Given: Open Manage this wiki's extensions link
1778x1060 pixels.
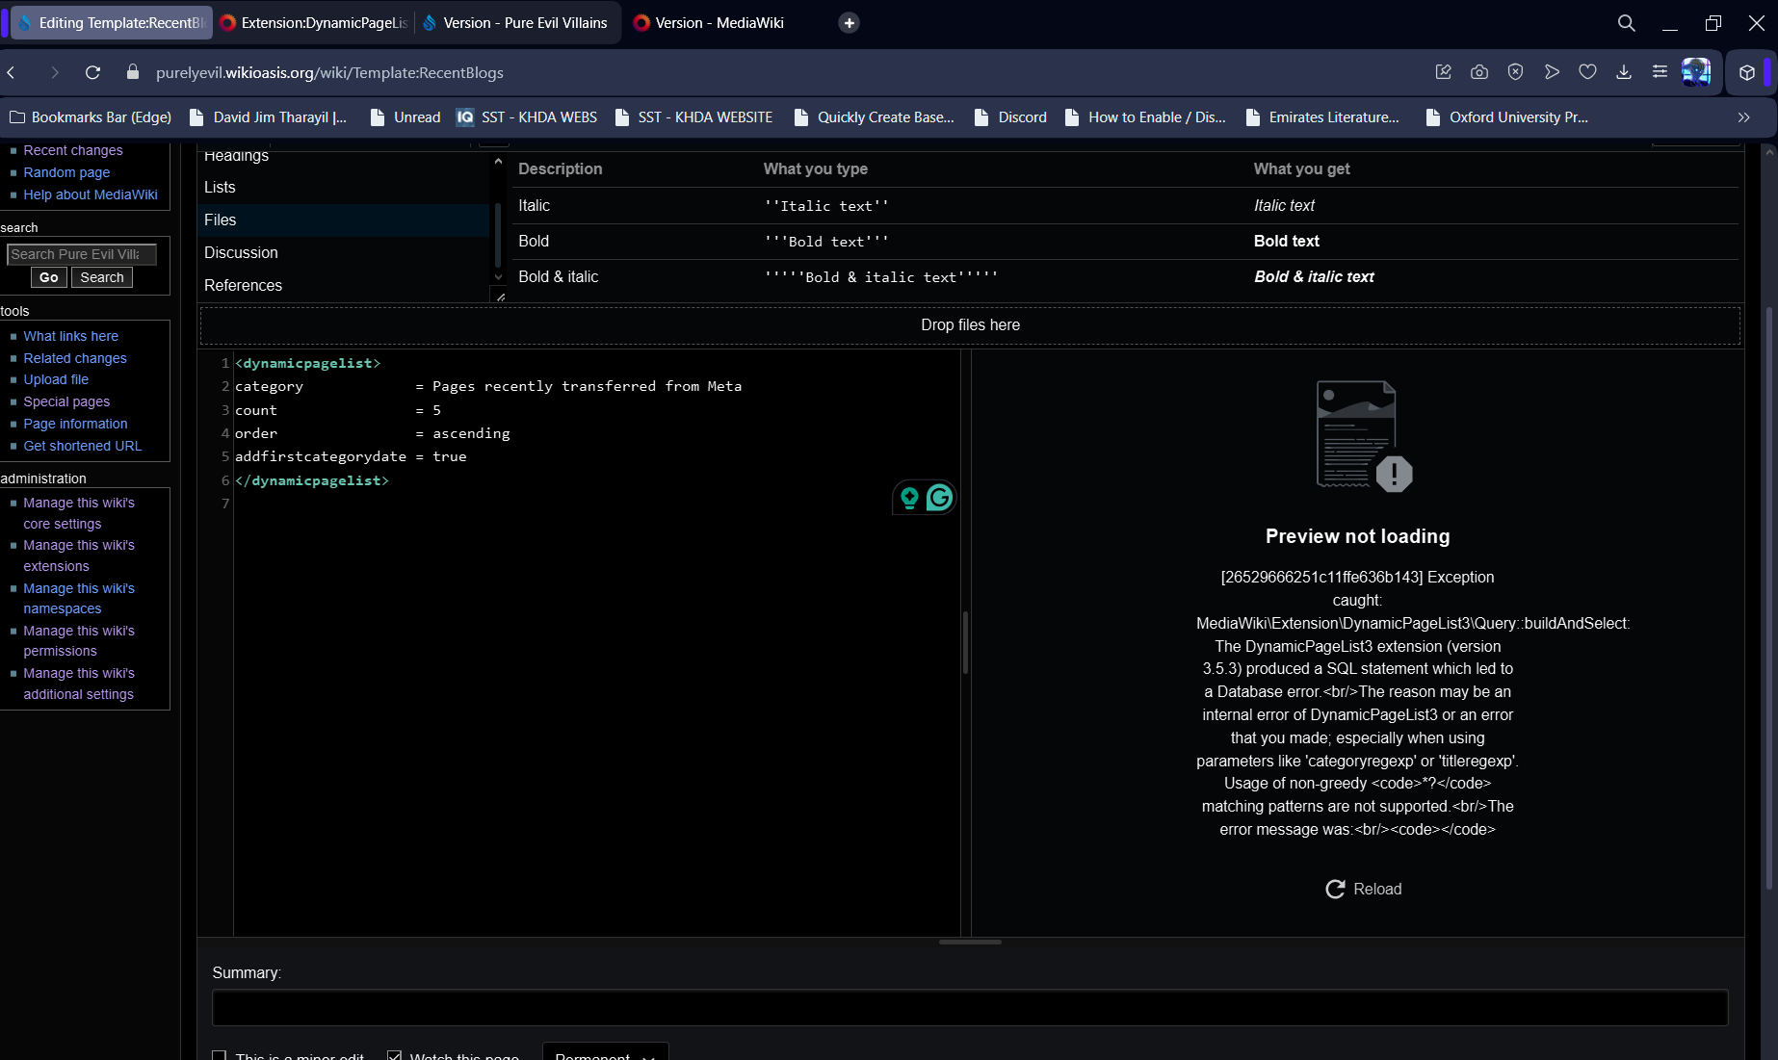Looking at the screenshot, I should [x=79, y=556].
